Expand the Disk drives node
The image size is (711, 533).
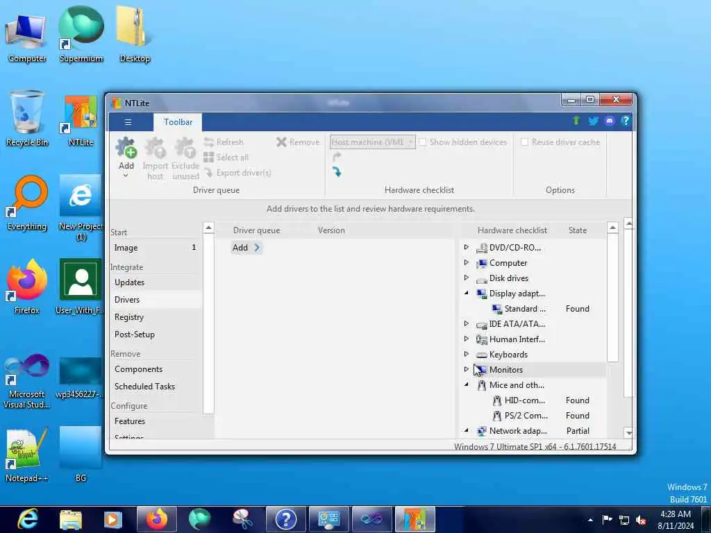pyautogui.click(x=466, y=278)
